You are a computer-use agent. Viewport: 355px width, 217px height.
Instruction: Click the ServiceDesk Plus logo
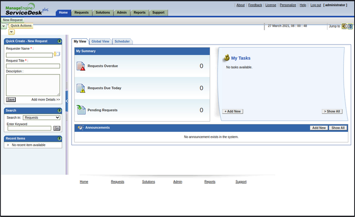[27, 9]
